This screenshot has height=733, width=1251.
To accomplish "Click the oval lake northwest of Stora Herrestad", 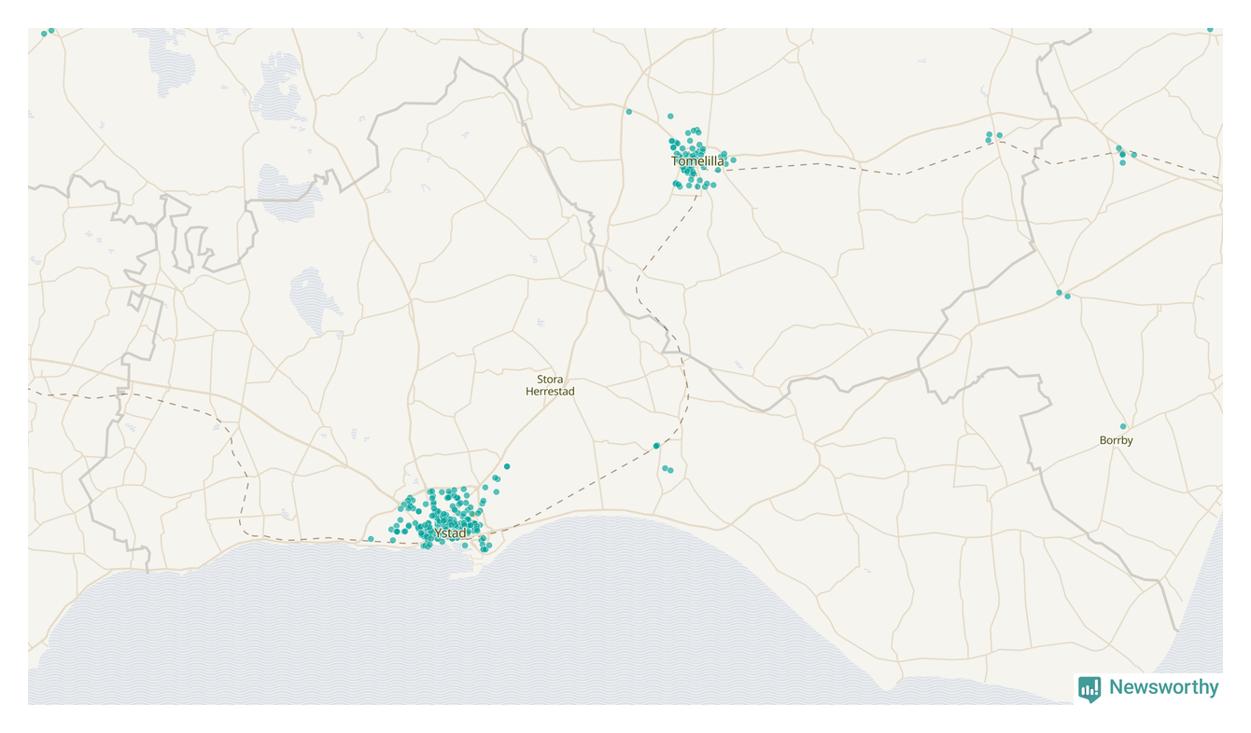I will point(310,298).
